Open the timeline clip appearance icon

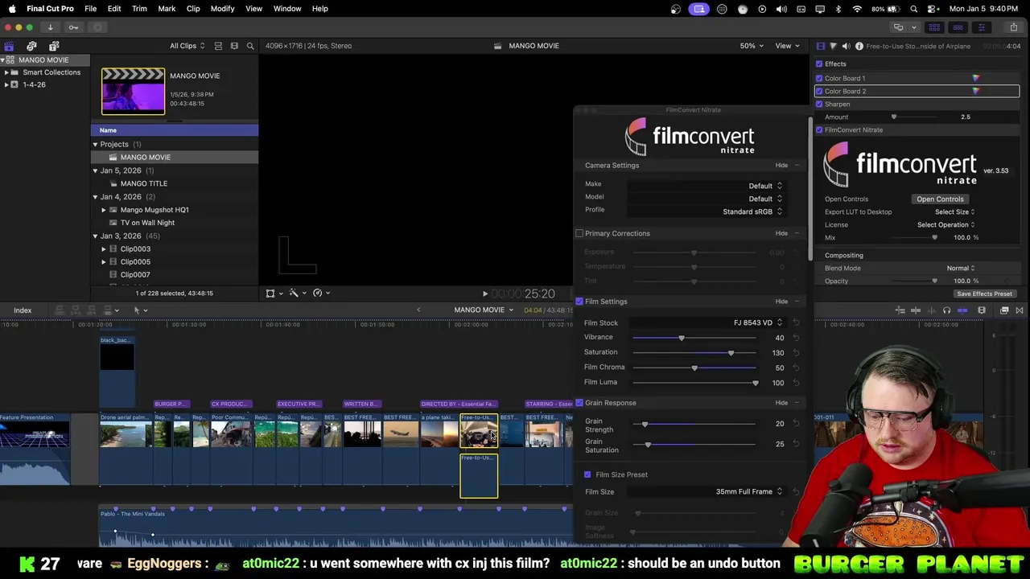coord(982,310)
